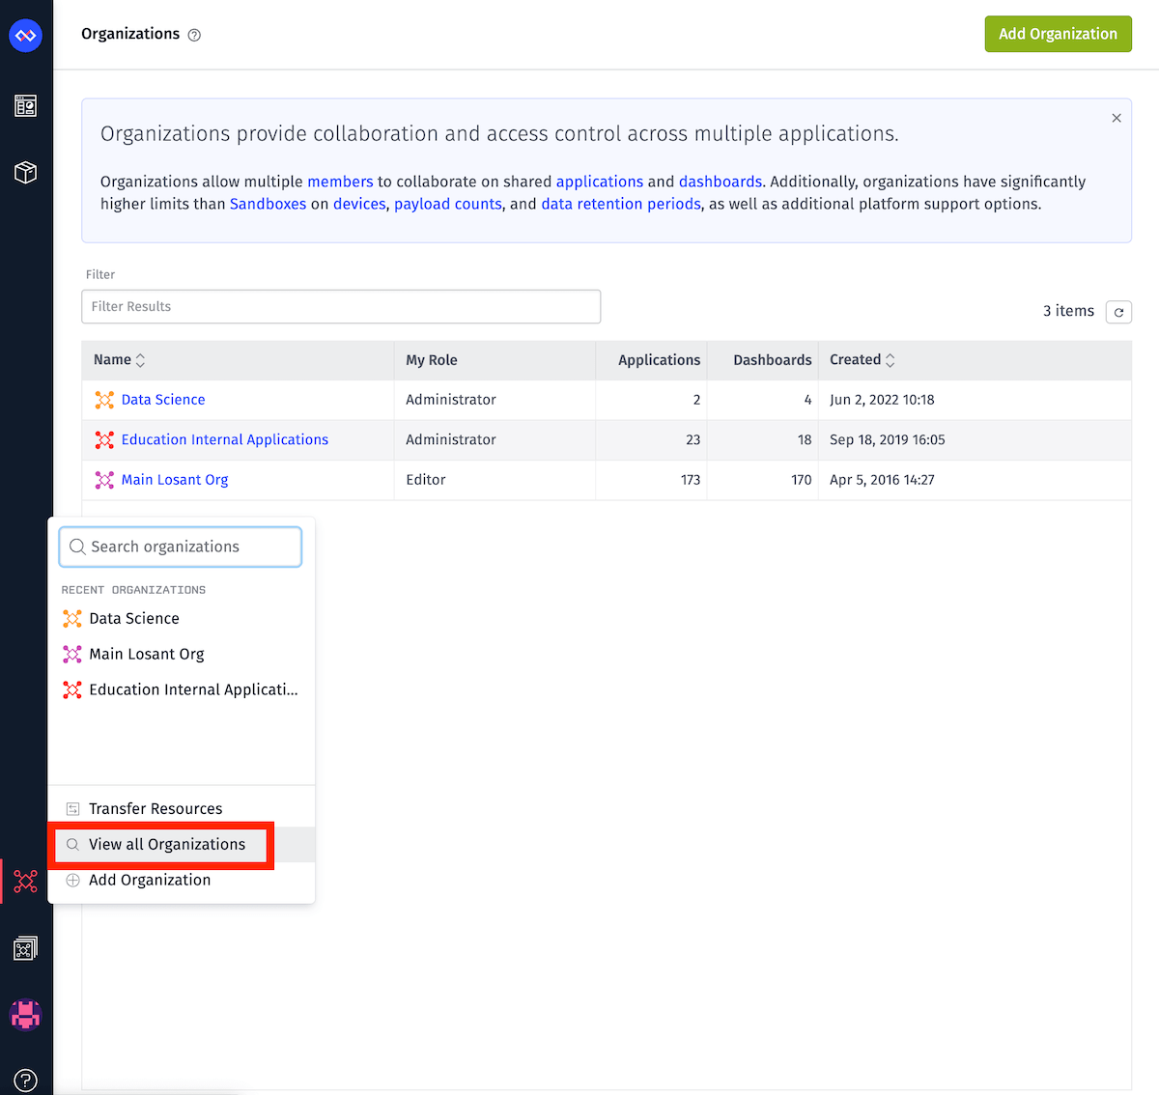
Task: Click the 3 items count label
Action: [x=1068, y=311]
